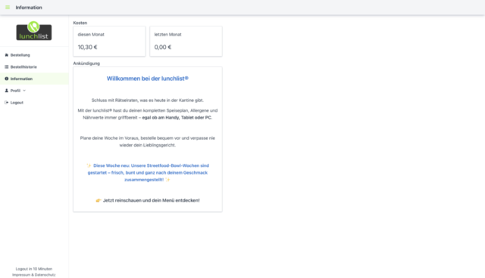Screen dimensions: 485x278
Task: Click the 'Logout in 10 Minuten' text
Action: tap(34, 269)
